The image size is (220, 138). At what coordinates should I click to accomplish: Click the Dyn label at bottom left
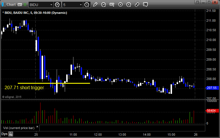[x=4, y=134]
